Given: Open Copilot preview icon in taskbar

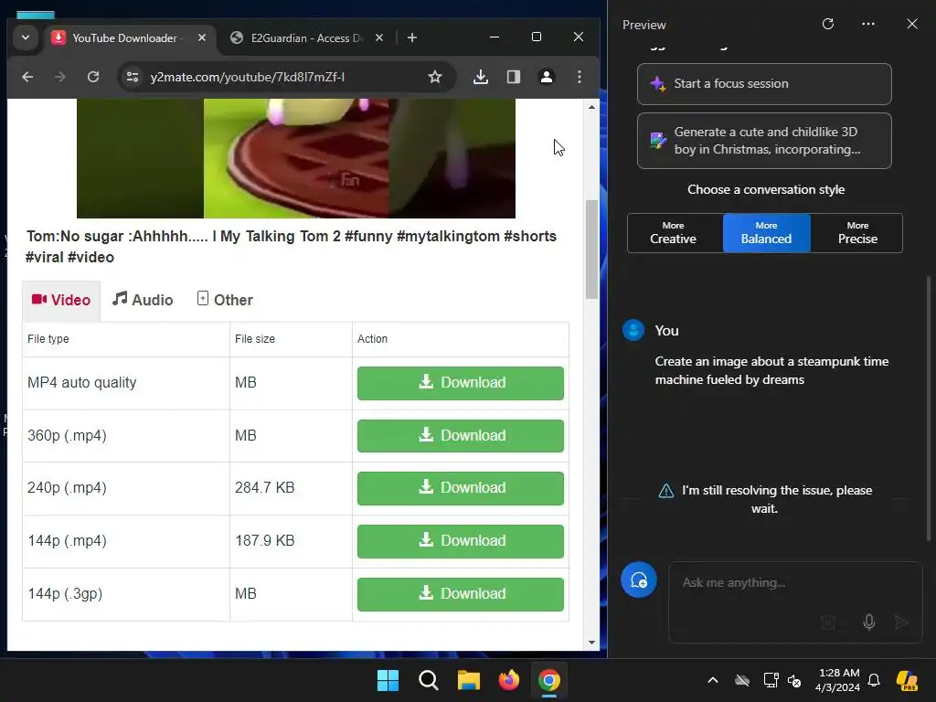Looking at the screenshot, I should 908,680.
